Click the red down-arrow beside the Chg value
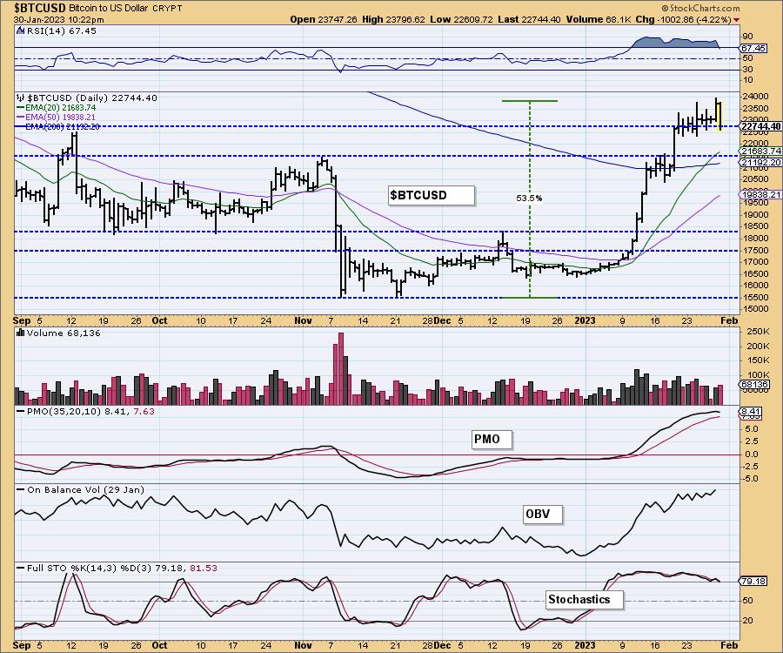783x653 pixels. tap(737, 20)
